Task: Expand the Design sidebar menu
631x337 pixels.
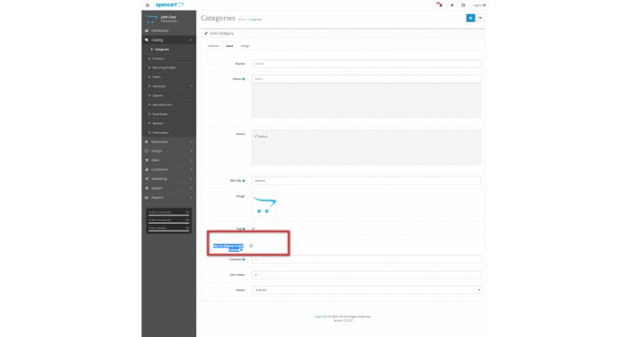Action: [x=169, y=151]
